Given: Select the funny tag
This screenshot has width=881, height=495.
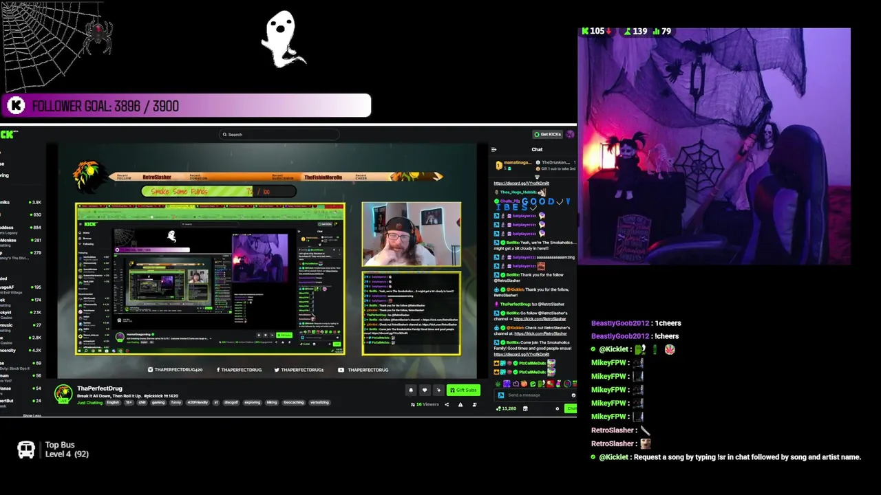Looking at the screenshot, I should point(176,403).
